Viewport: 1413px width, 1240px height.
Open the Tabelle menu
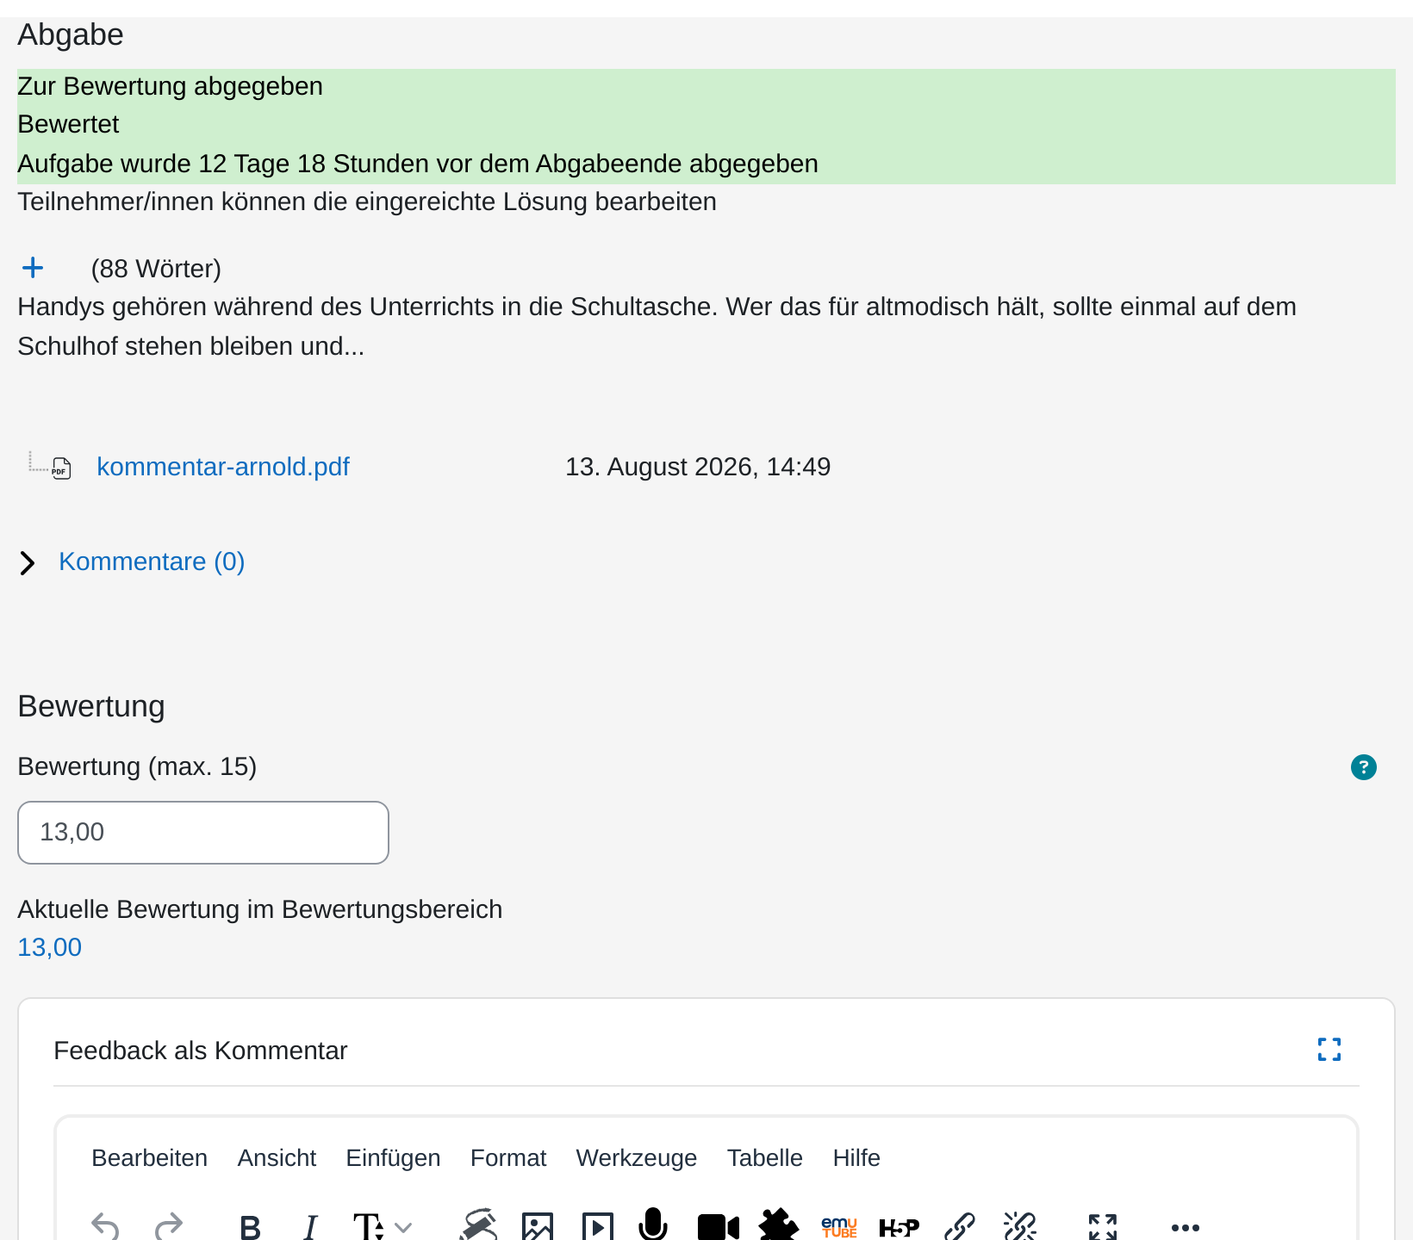[765, 1158]
